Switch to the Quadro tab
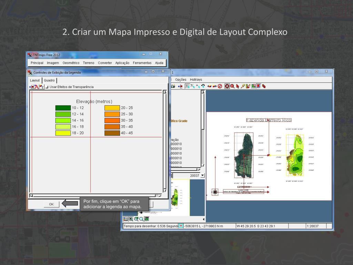The width and height of the screenshot is (353, 265). (x=49, y=80)
